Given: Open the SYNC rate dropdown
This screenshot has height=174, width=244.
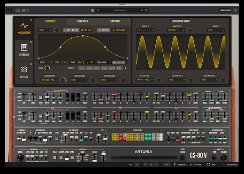Looking at the screenshot, I should coord(46,30).
